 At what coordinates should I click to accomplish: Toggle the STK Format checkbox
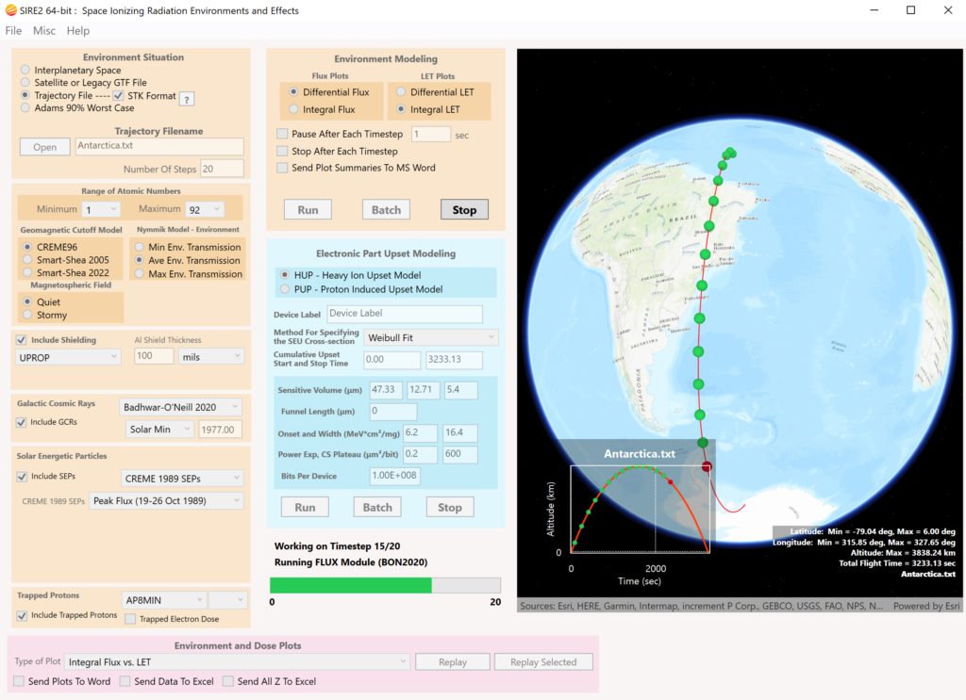[x=118, y=95]
